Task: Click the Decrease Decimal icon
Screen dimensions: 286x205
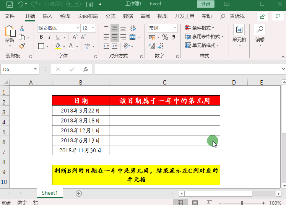Action: 161,46
